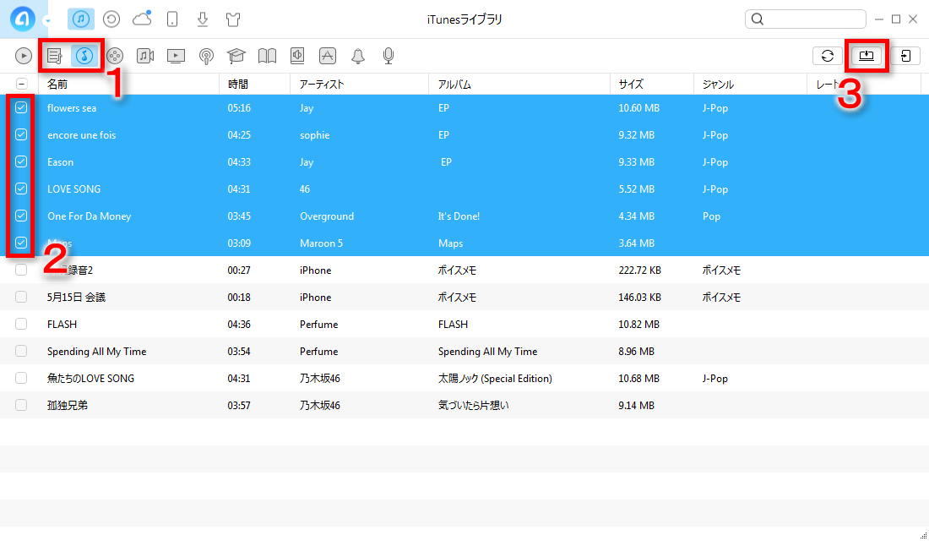Check the Spending All My Time checkbox
Image resolution: width=929 pixels, height=541 pixels.
pos(21,351)
